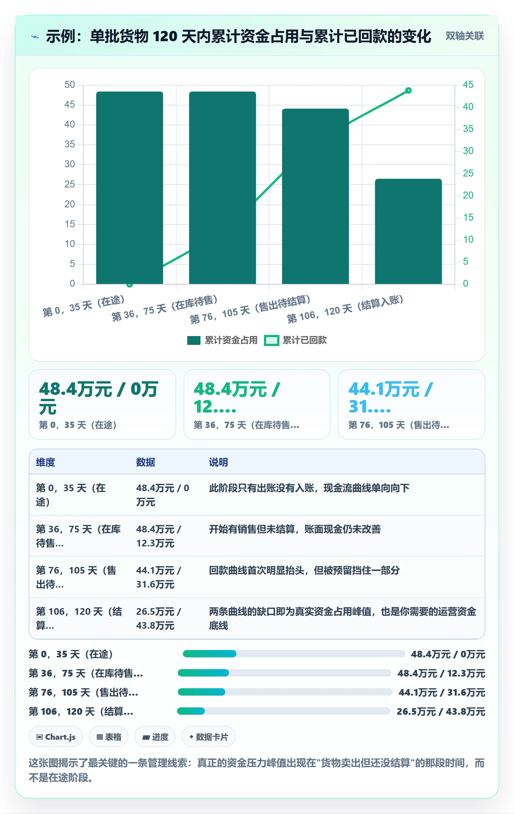Click the 说明 column header
Viewport: 514px width, 814px height.
point(218,462)
